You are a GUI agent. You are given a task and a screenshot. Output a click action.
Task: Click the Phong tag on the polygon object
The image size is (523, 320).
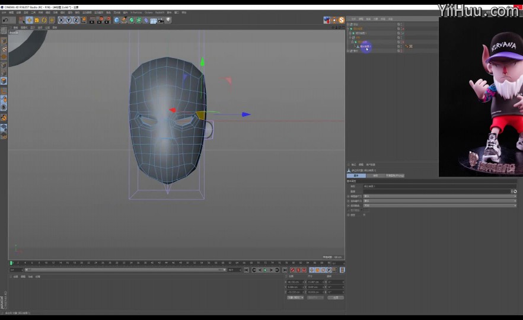point(406,46)
